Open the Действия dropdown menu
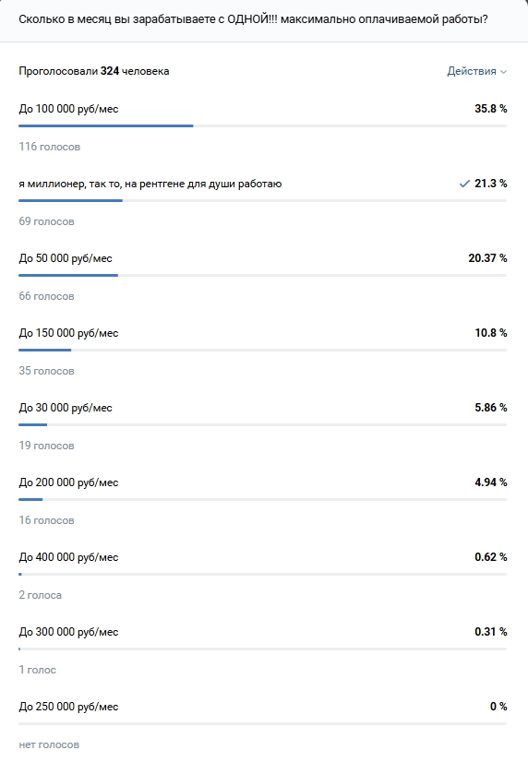 click(476, 71)
